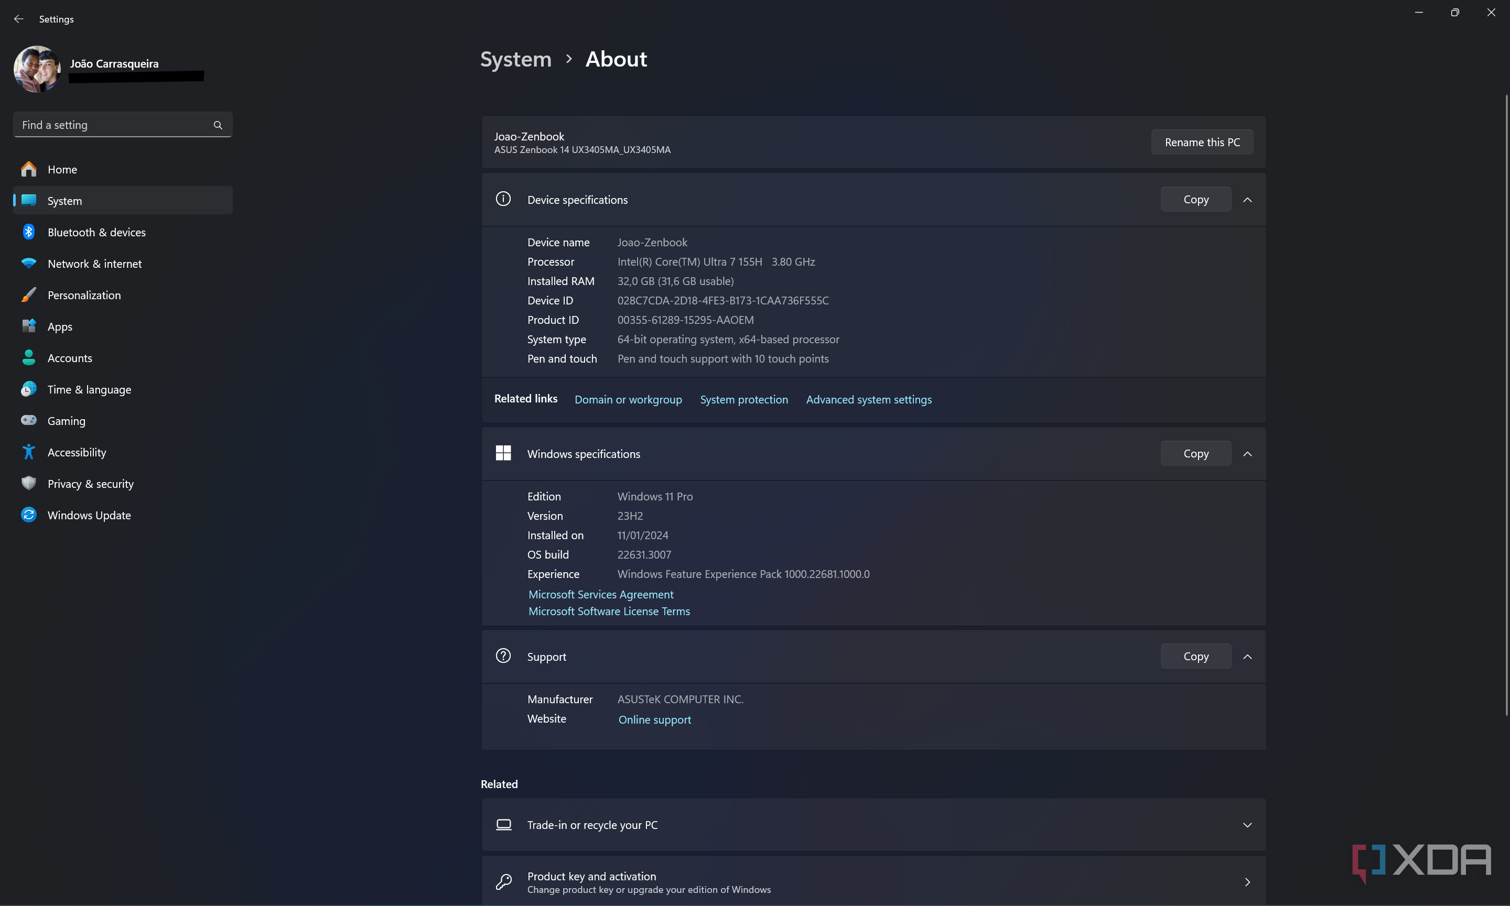1510x906 pixels.
Task: Click the Gaming sidebar icon
Action: 29,421
